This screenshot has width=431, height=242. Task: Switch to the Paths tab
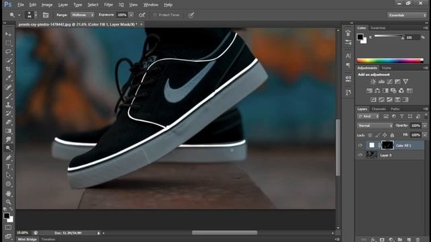tap(395, 109)
